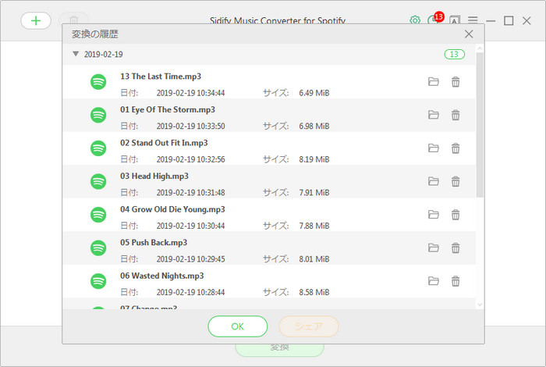Click timestamp 2019-02-19 10:31:48

point(190,193)
